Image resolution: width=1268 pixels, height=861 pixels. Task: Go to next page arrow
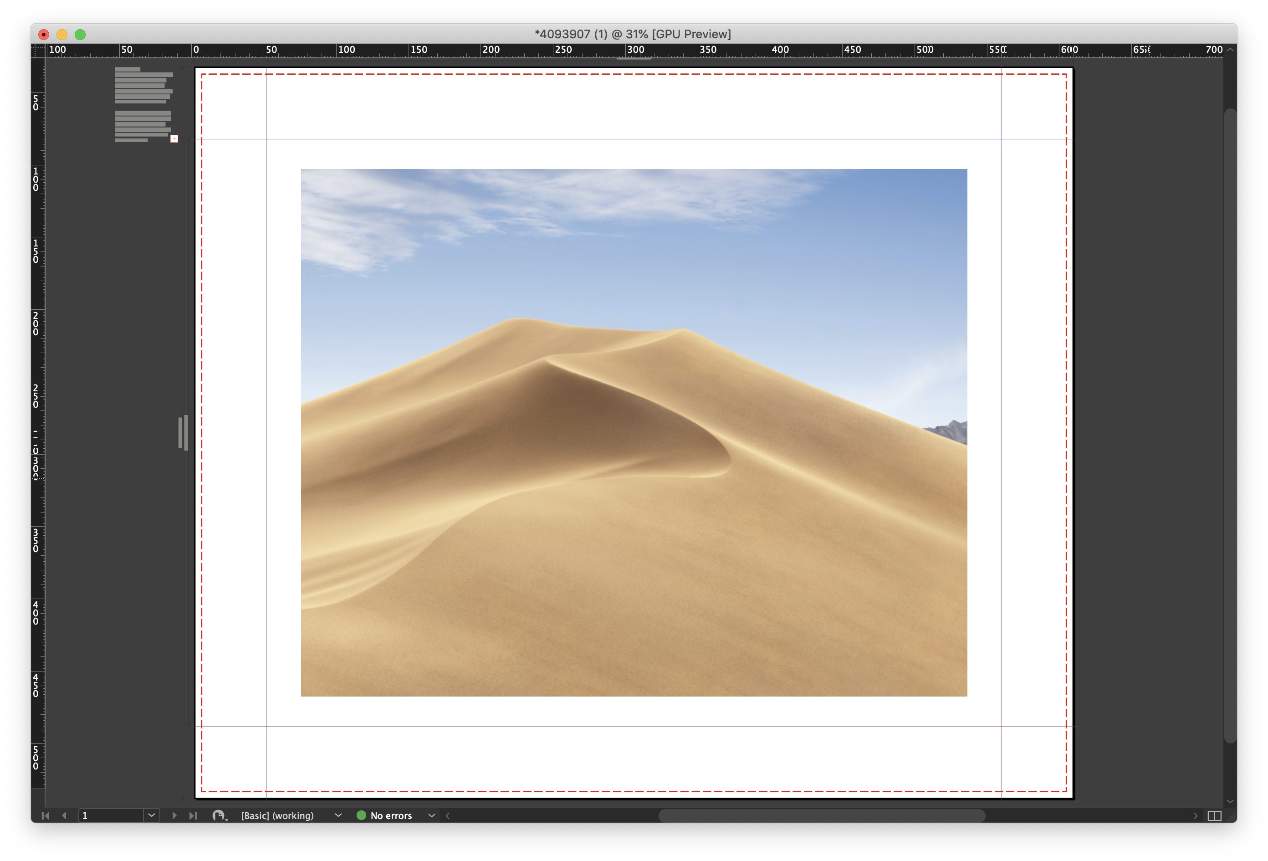click(174, 815)
